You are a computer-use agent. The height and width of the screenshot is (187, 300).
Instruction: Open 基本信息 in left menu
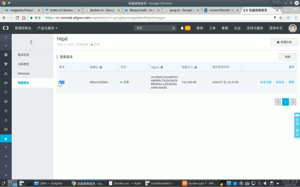pos(23,55)
